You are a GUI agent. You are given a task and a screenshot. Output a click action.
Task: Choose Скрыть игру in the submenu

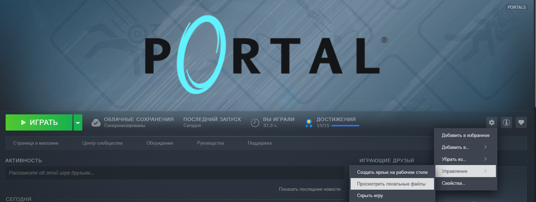[392, 195]
